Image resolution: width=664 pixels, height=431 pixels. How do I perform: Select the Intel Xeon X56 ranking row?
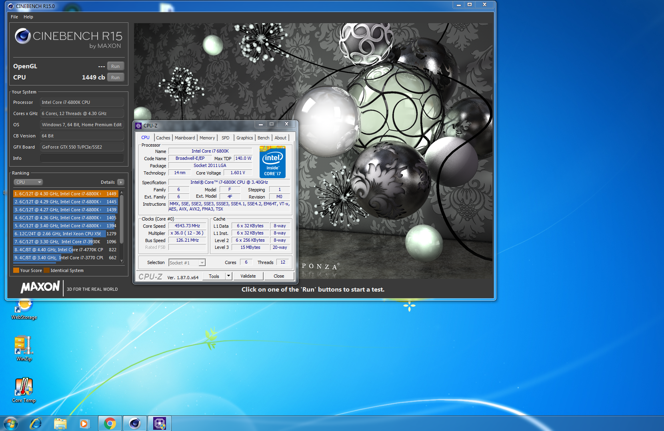[x=65, y=234]
